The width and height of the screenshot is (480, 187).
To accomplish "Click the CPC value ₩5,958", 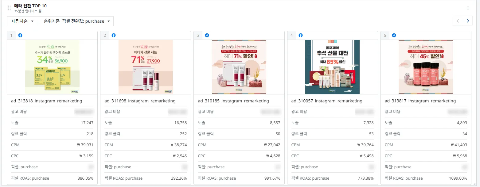I will point(460,156).
